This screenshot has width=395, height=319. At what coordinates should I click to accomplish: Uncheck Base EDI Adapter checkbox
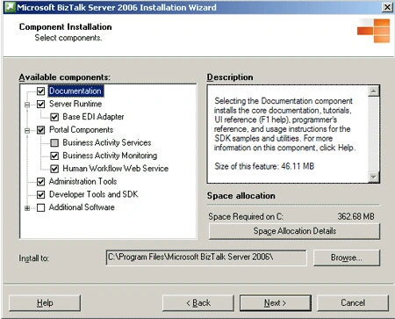click(x=54, y=117)
